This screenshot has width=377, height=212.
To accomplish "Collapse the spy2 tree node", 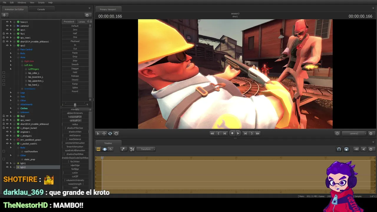I will click(x=14, y=46).
